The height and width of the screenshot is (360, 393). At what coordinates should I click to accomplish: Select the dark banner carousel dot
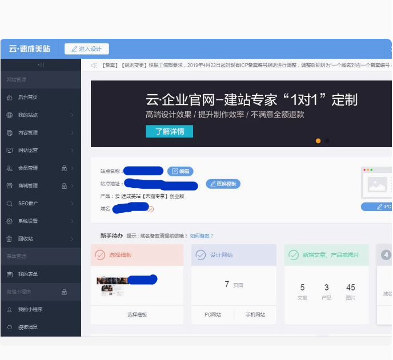click(327, 141)
